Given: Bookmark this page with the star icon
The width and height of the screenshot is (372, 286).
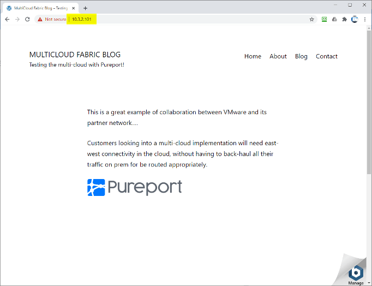Looking at the screenshot, I should pyautogui.click(x=312, y=19).
